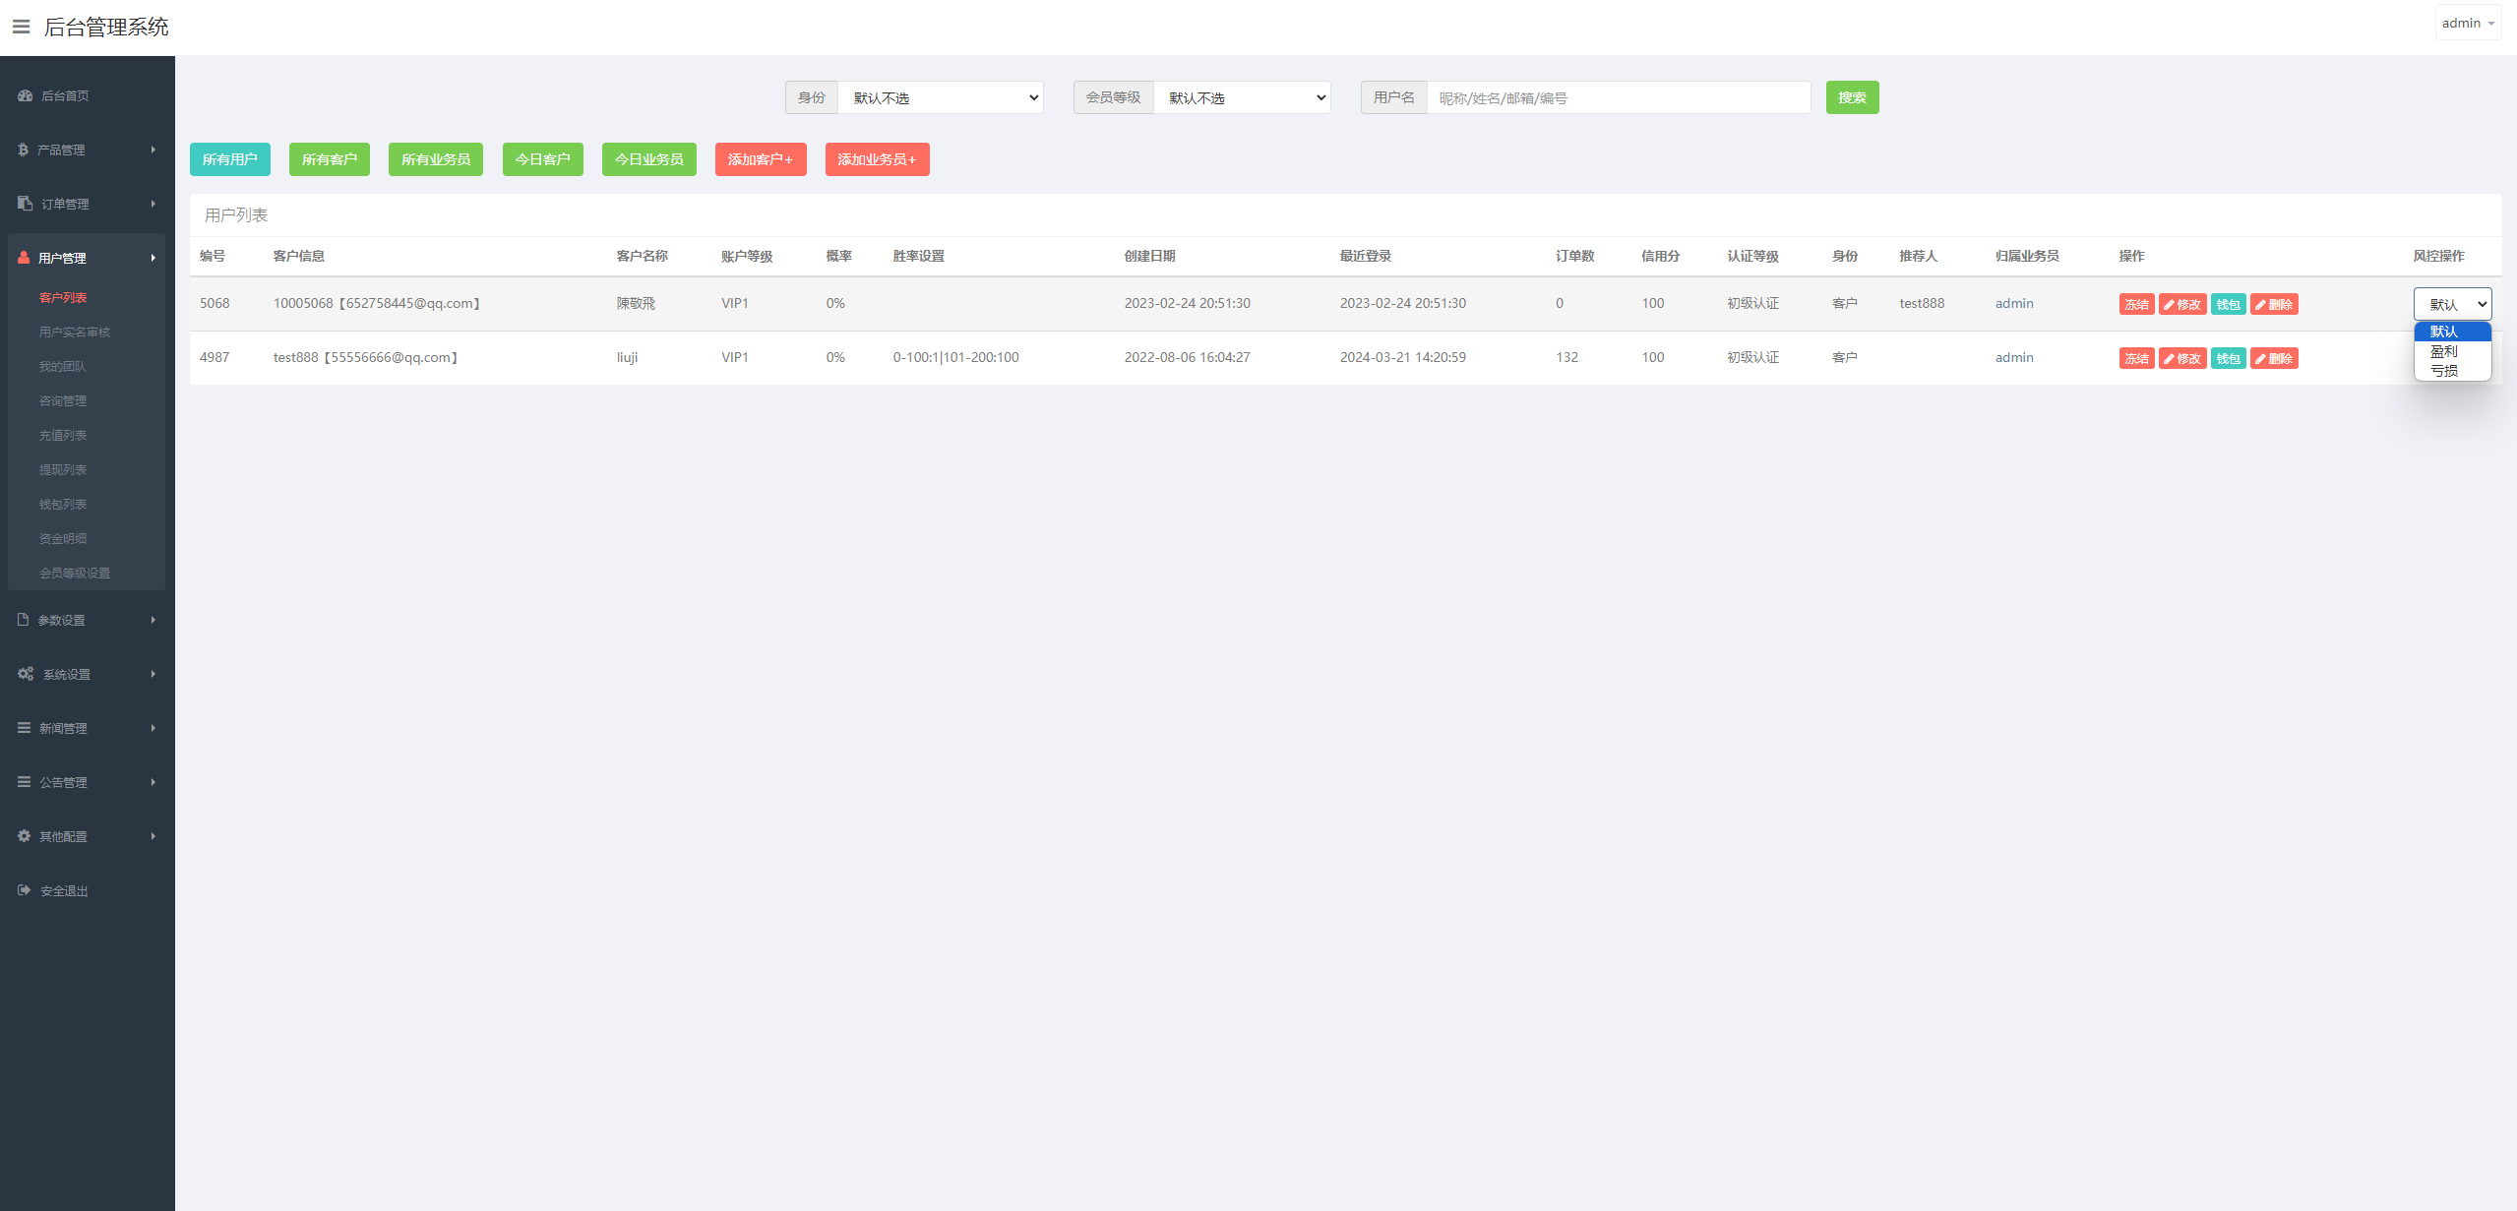Screen dimensions: 2517x1211
Task: Click the hamburger menu icon at top left
Action: tap(21, 27)
